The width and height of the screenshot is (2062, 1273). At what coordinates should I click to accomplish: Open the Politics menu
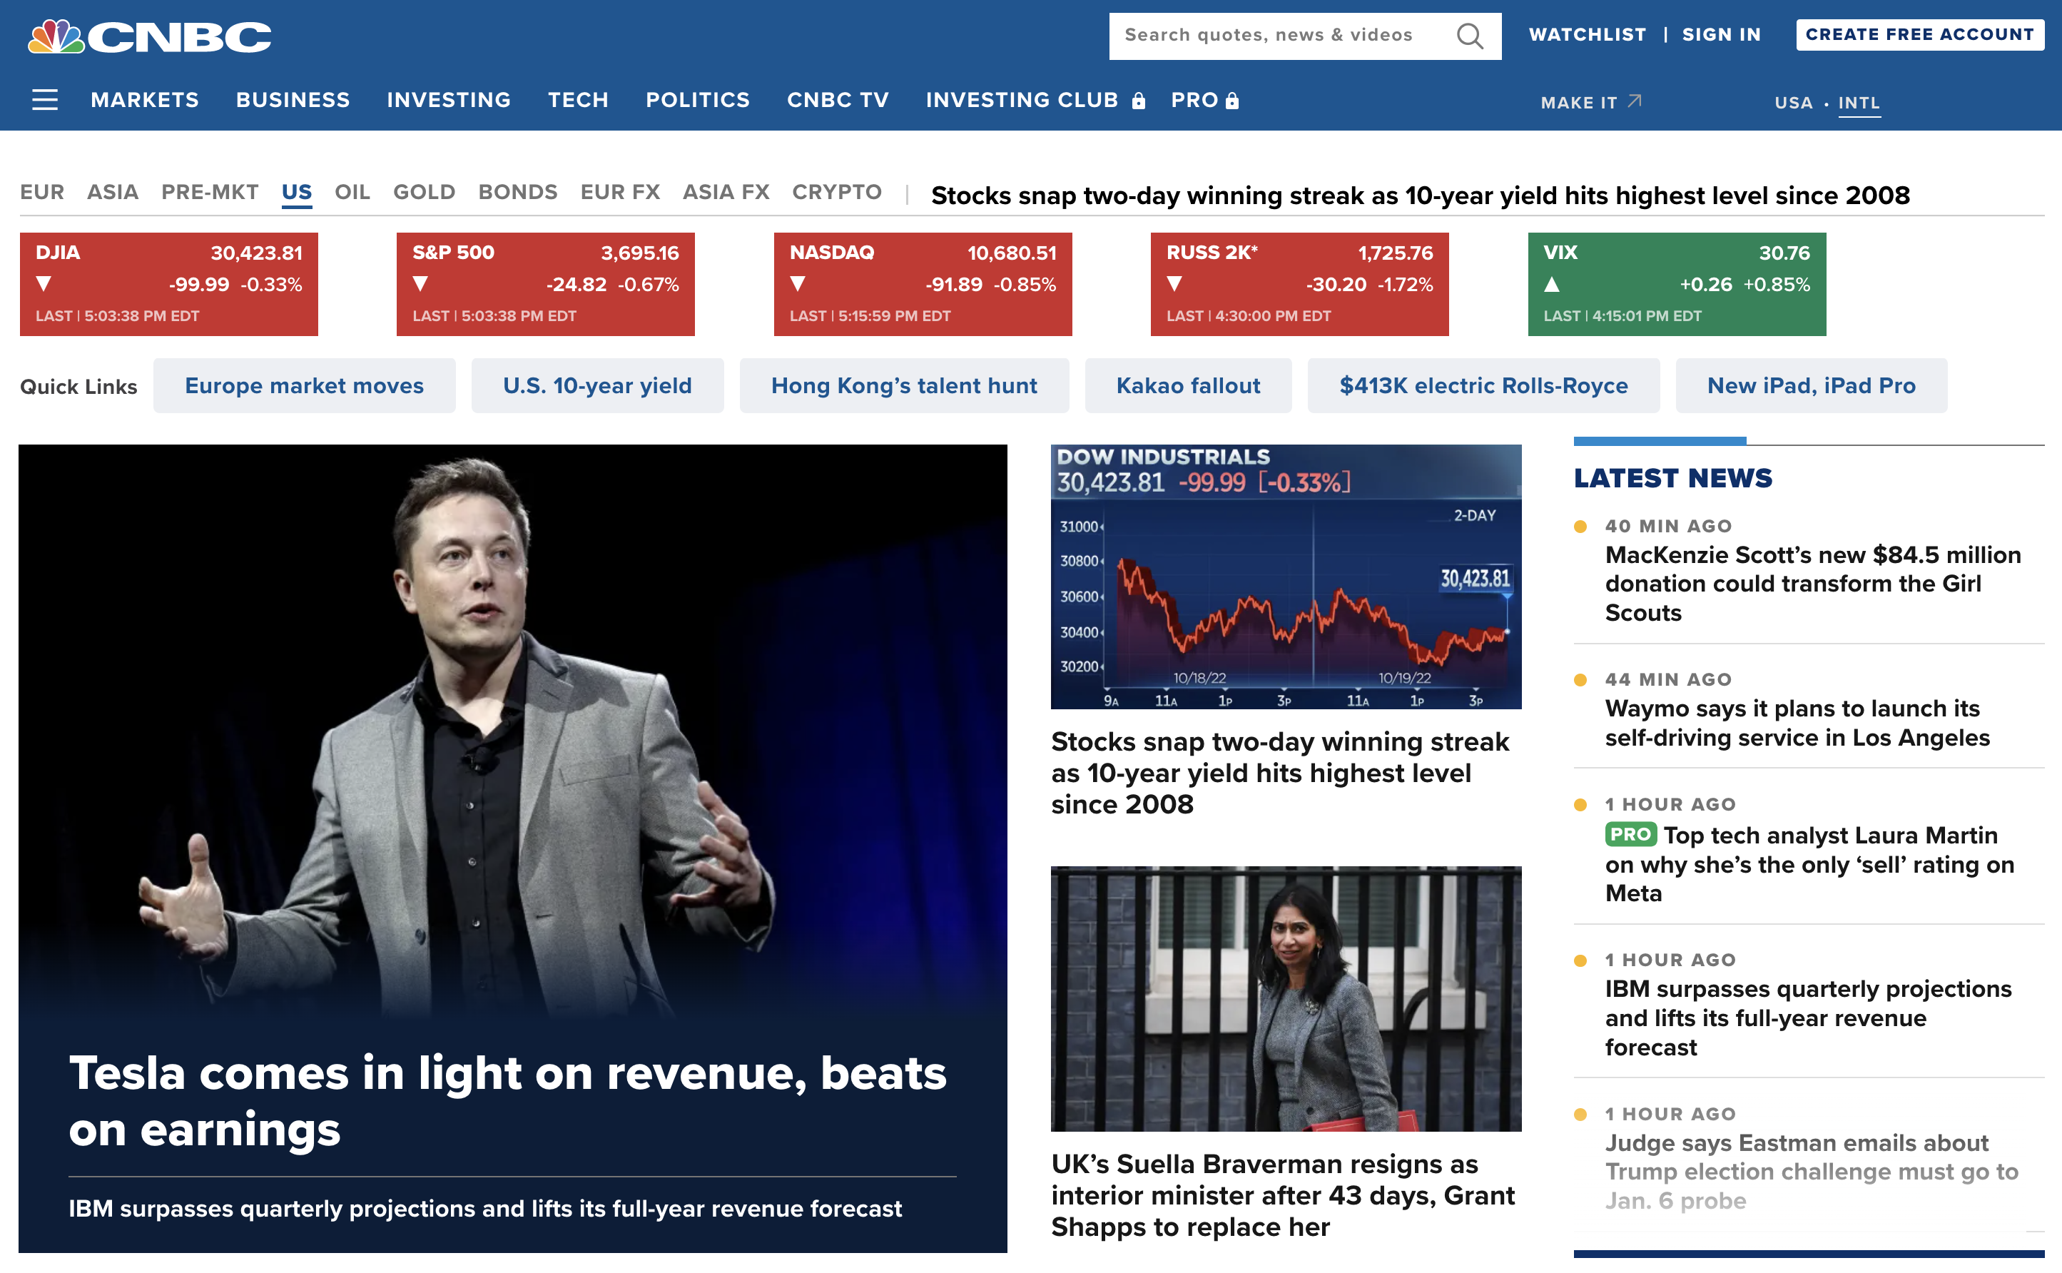point(698,100)
